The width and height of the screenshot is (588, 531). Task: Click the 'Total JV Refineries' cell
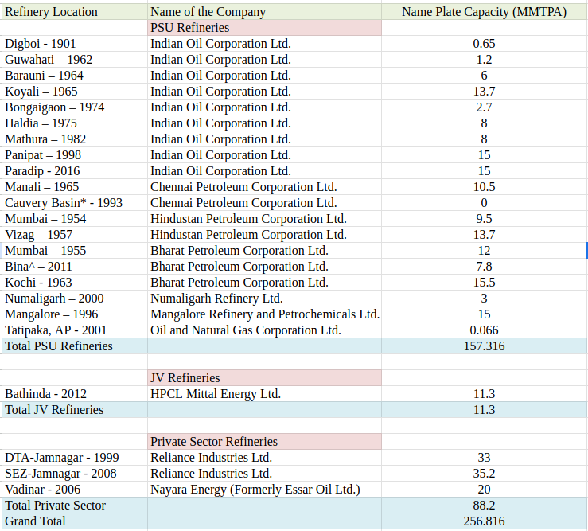coord(75,410)
